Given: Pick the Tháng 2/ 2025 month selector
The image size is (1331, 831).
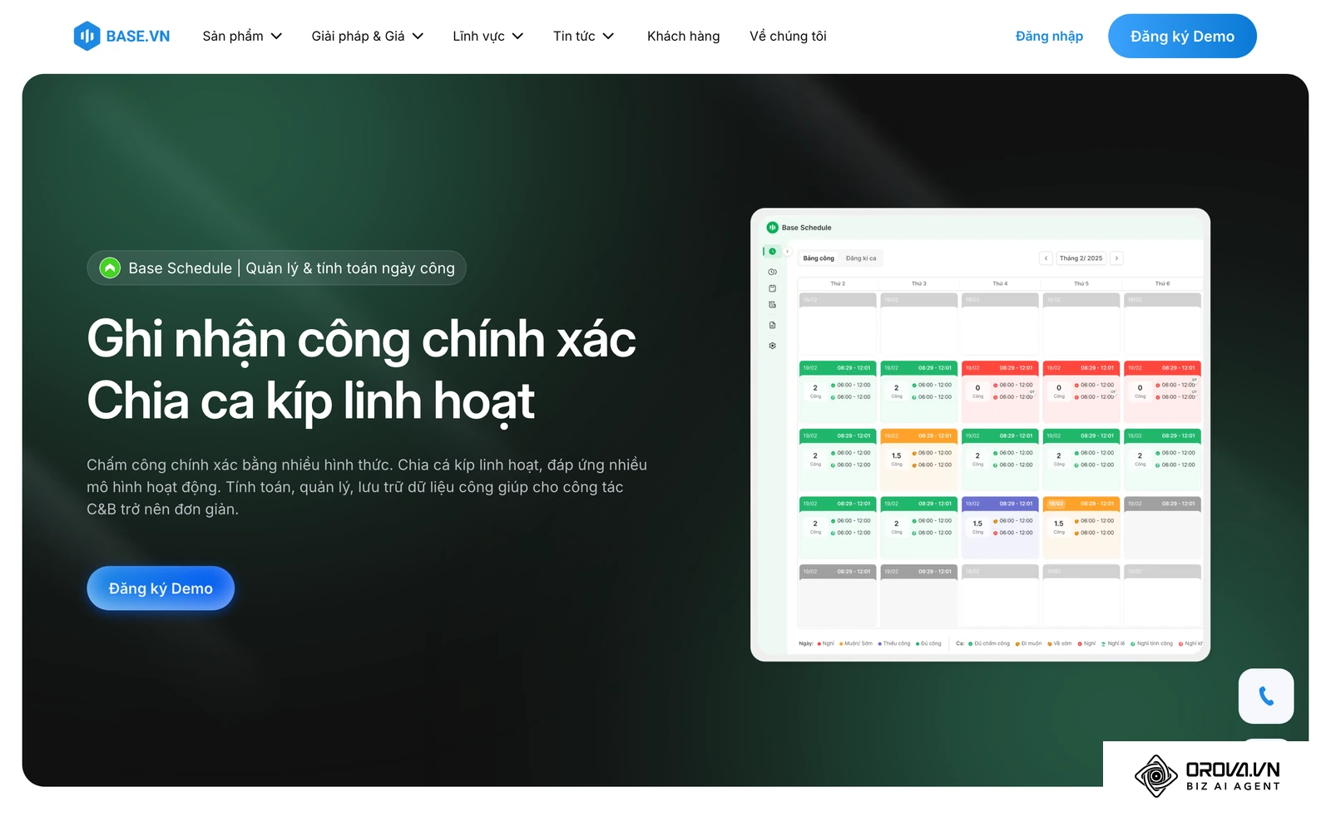Looking at the screenshot, I should (1081, 258).
